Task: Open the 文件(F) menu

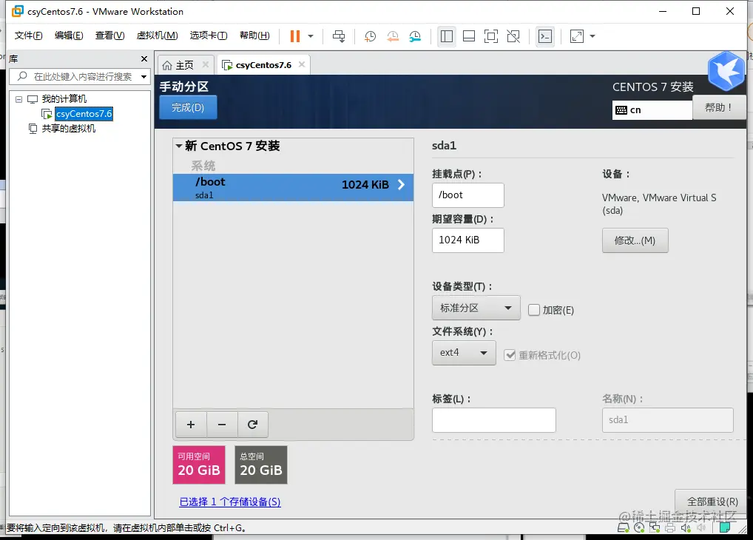Action: tap(28, 36)
